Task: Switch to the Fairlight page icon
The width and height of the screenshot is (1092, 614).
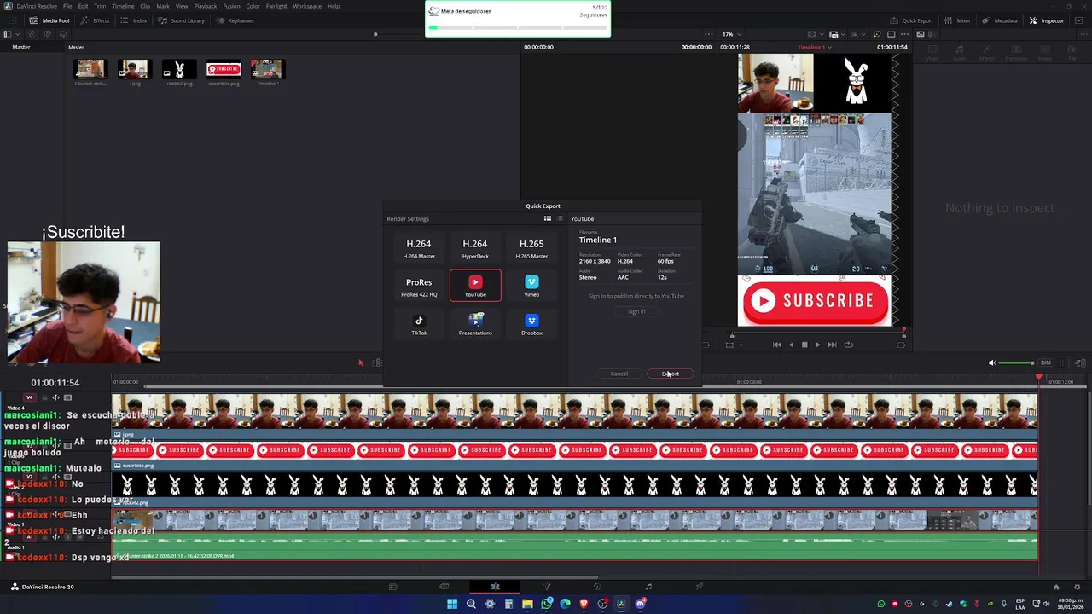Action: point(648,587)
